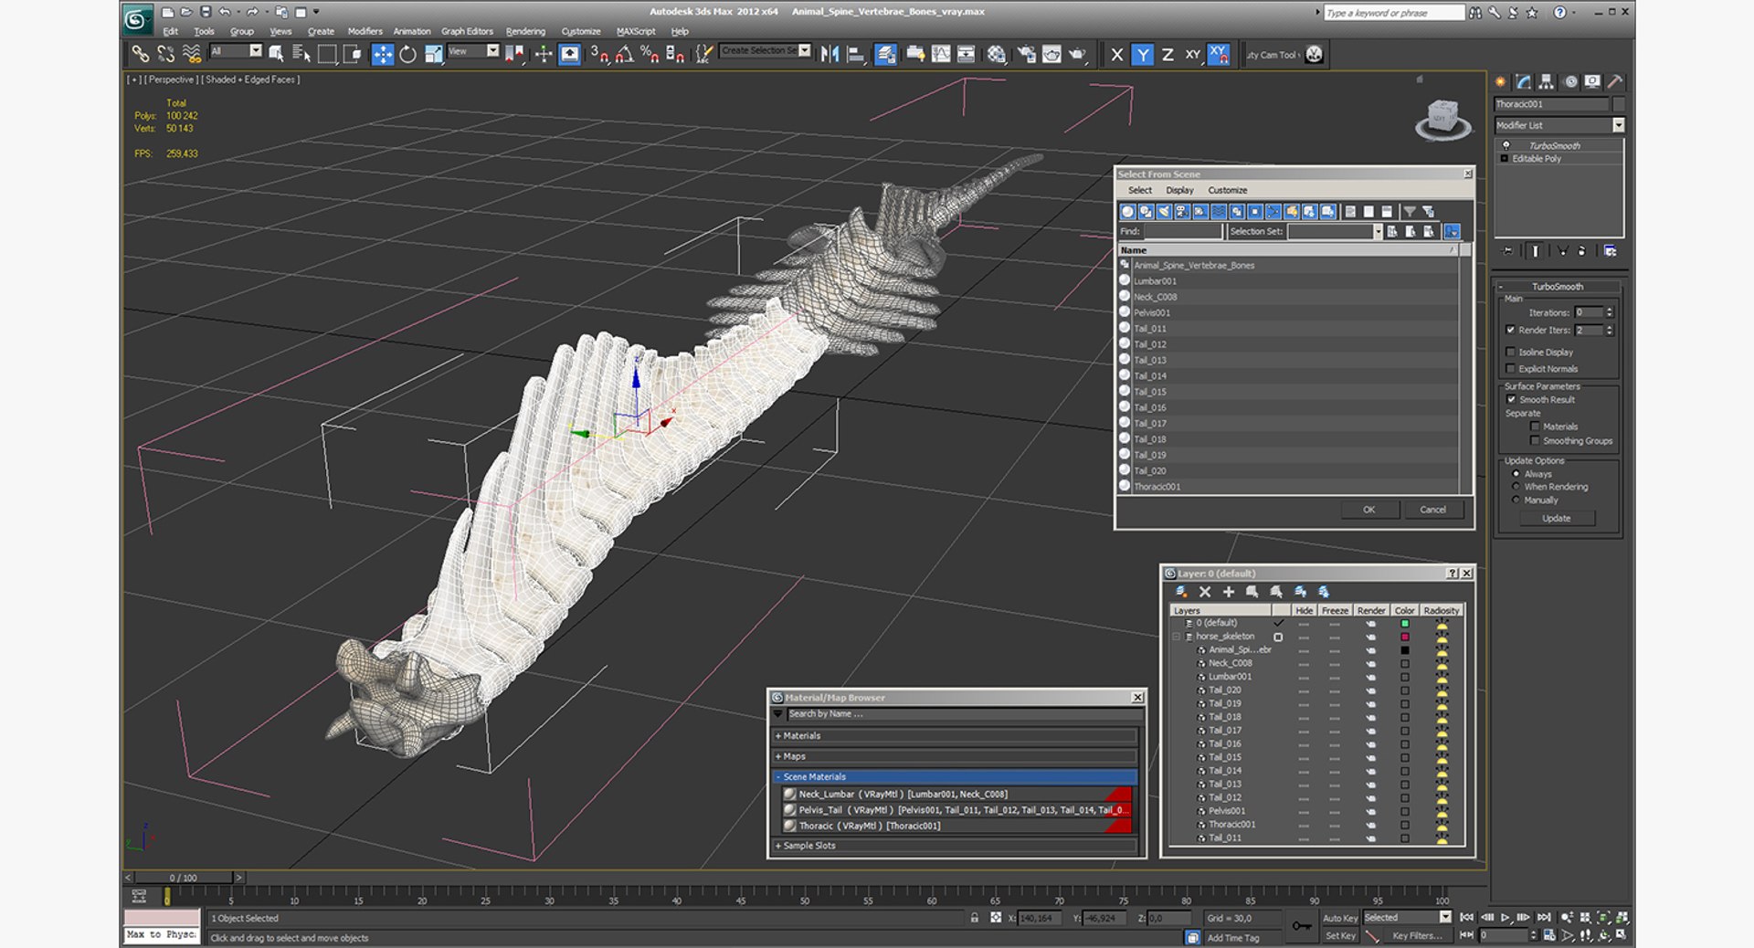Enable Explicit Normals checkbox
The image size is (1754, 948).
pyautogui.click(x=1510, y=369)
